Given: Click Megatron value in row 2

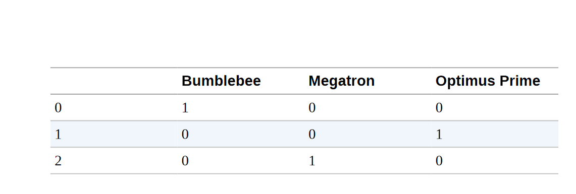Looking at the screenshot, I should pyautogui.click(x=312, y=161).
